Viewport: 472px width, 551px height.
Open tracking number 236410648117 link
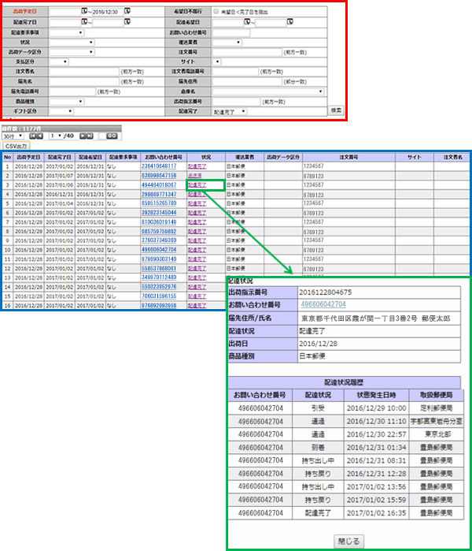(x=164, y=166)
